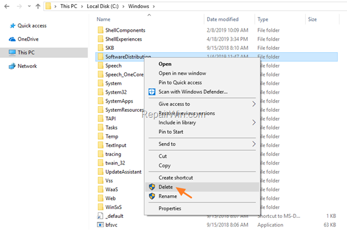
Task: Click the folder icon in address bar
Action: point(48,6)
